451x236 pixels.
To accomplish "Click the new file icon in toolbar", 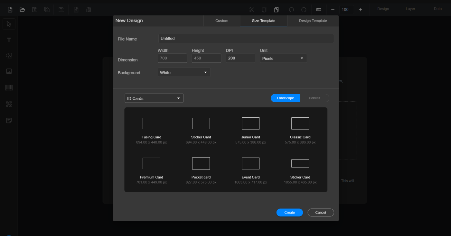I will coord(10,10).
